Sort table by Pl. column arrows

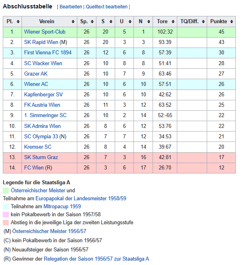pos(18,22)
